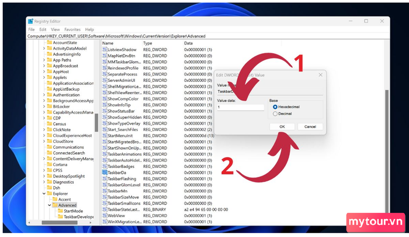Click the BitLocker folder icon

[x=49, y=107]
